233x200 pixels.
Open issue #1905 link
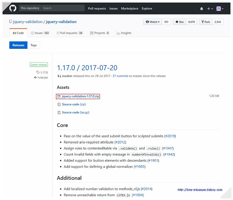coord(140,167)
